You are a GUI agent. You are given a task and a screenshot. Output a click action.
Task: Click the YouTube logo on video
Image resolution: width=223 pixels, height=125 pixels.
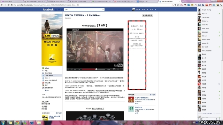pyautogui.click(x=118, y=65)
